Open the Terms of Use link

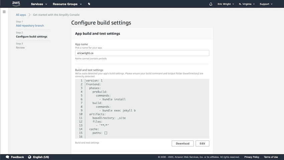click(271, 157)
